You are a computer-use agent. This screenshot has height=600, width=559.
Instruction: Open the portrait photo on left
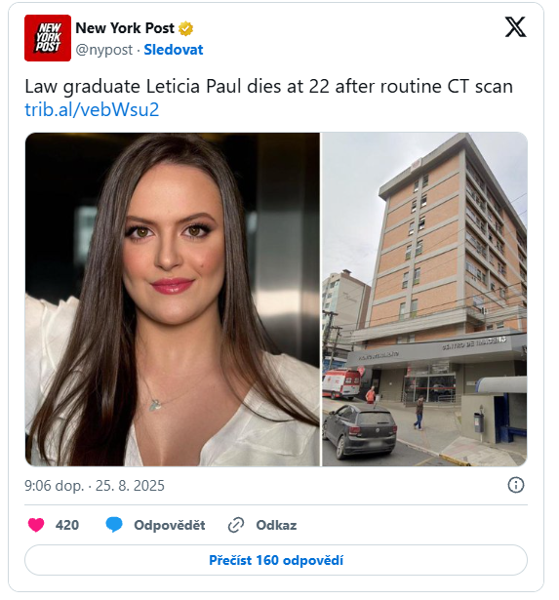click(172, 300)
